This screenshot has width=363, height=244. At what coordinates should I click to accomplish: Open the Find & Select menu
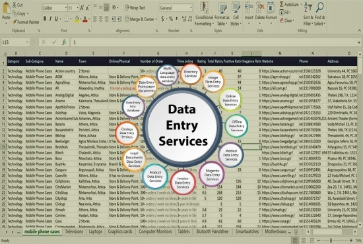[x=319, y=14]
